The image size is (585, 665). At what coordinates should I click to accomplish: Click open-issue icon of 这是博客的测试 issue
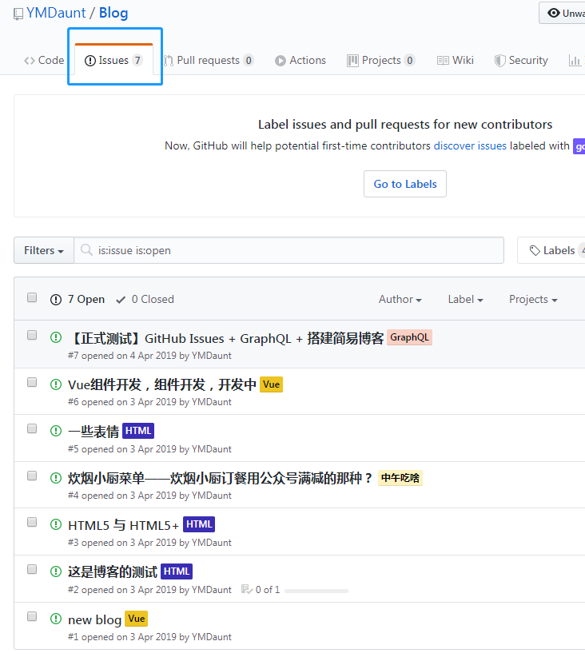click(x=56, y=571)
